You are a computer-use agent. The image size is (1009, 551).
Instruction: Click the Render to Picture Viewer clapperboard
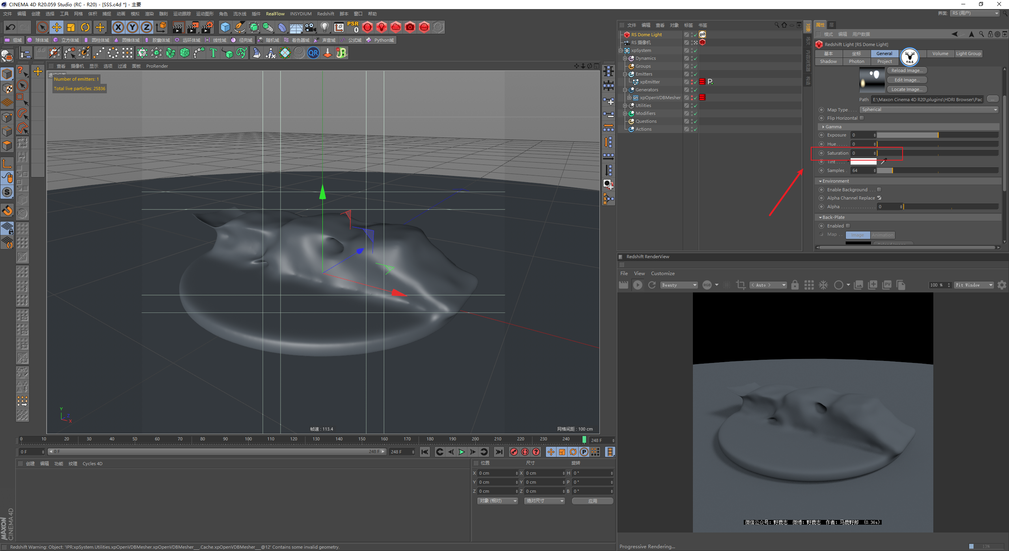coord(193,27)
